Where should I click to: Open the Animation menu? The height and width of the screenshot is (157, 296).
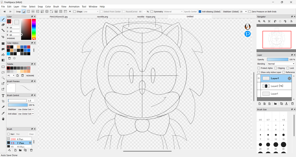[x=74, y=7]
